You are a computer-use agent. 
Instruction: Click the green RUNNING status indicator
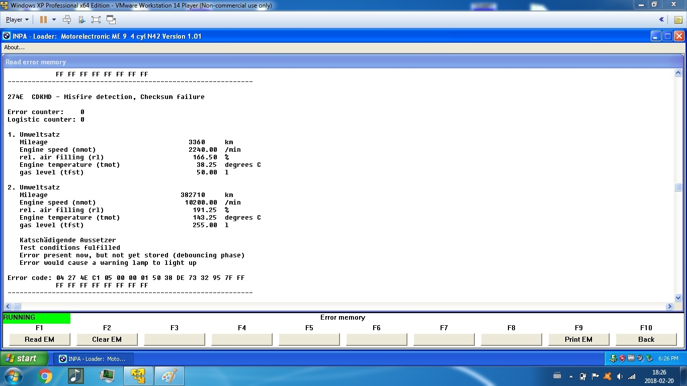click(37, 318)
